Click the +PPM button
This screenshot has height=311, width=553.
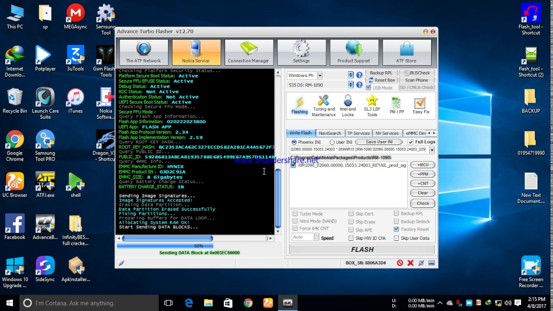point(423,174)
